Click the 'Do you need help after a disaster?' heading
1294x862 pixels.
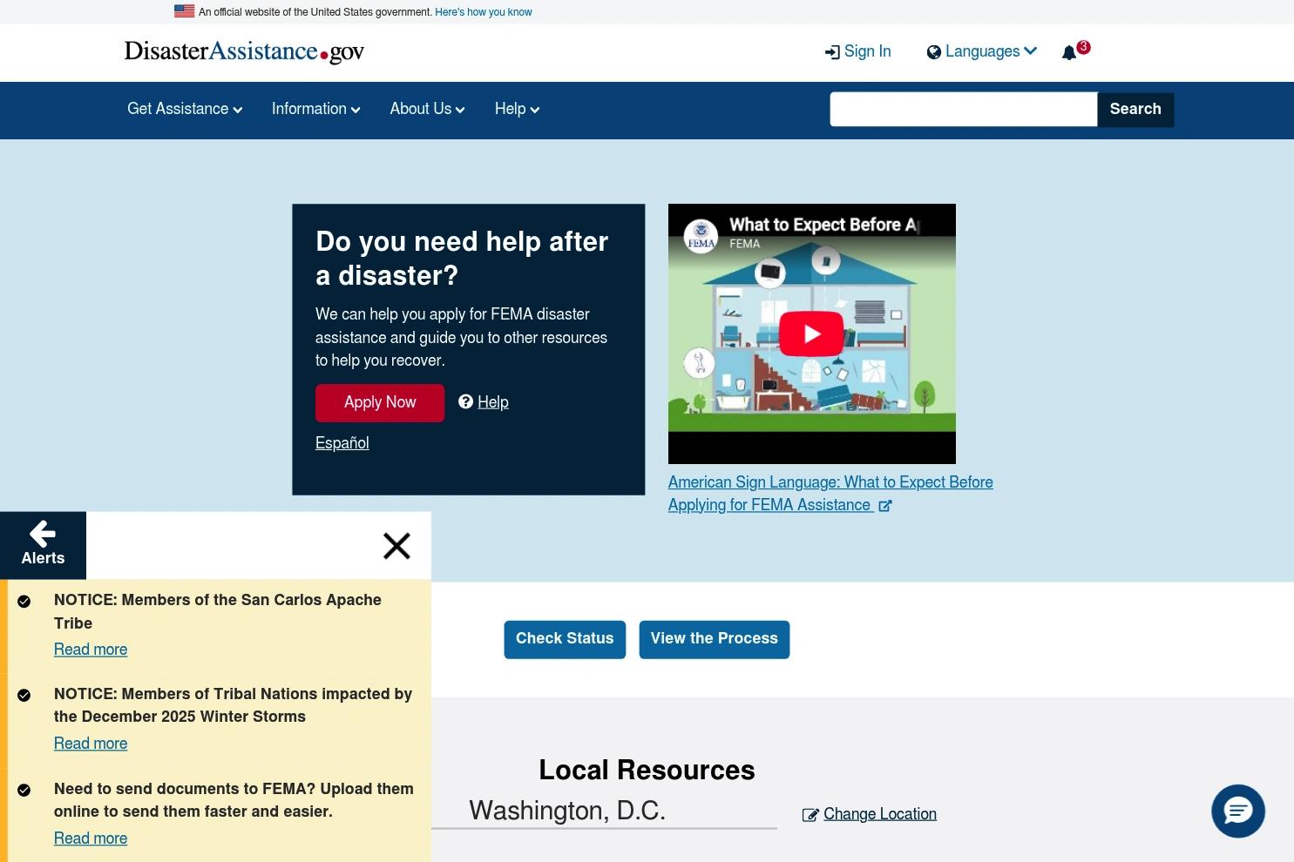(x=462, y=259)
